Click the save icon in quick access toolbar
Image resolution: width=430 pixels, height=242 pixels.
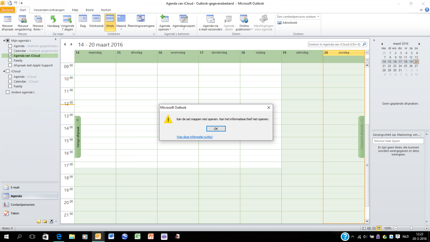[10, 3]
